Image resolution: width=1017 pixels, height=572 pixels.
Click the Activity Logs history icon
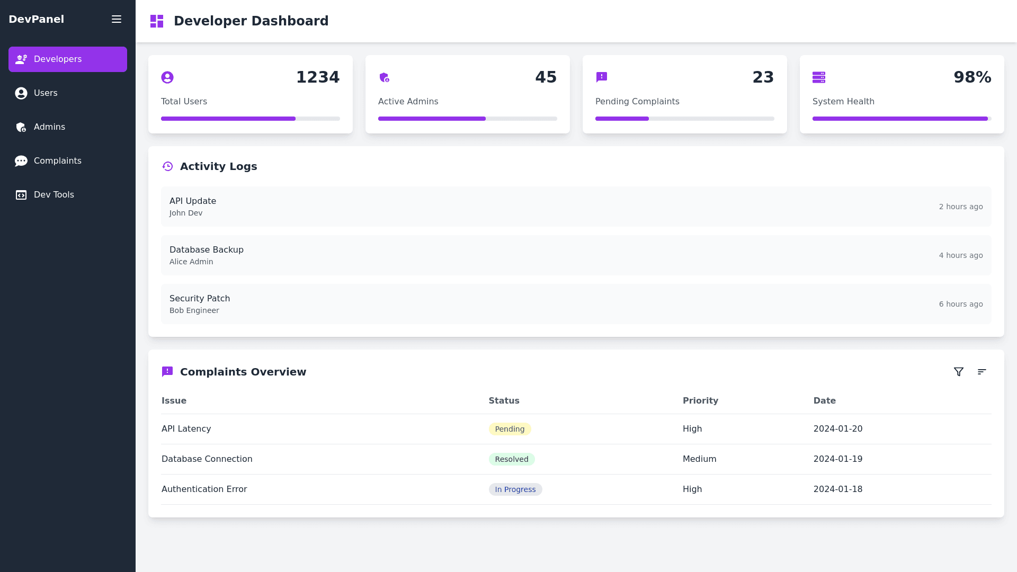[x=167, y=166]
